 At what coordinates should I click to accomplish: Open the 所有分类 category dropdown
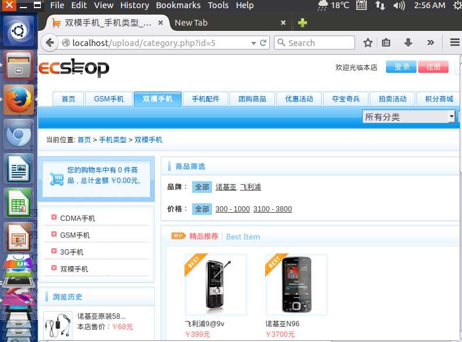point(409,117)
